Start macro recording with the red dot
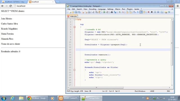The image size is (180, 101). coord(148,12)
